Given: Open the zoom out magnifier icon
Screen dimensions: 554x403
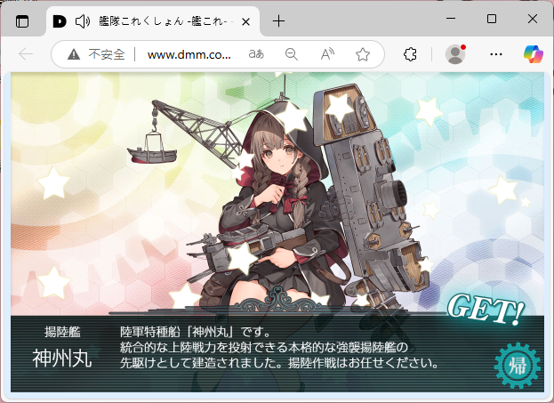Looking at the screenshot, I should [292, 54].
